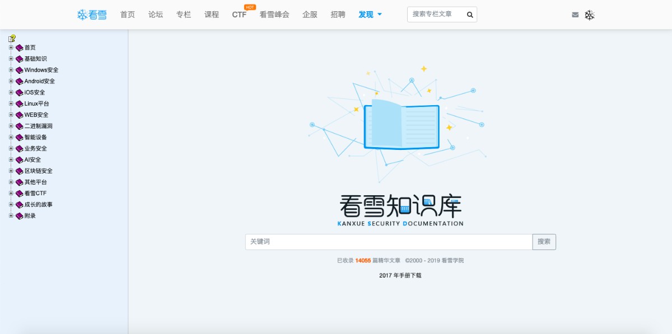The height and width of the screenshot is (334, 672).
Task: Open 专栏 in top navigation
Action: [184, 15]
